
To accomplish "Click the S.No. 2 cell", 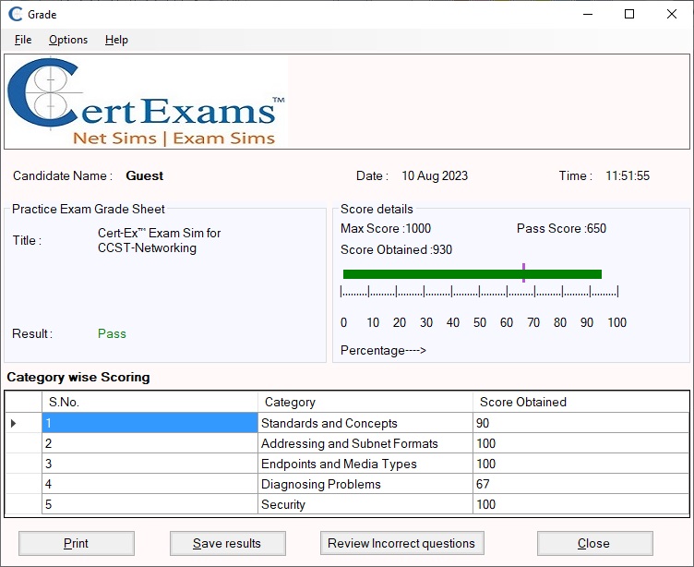I will (x=150, y=443).
